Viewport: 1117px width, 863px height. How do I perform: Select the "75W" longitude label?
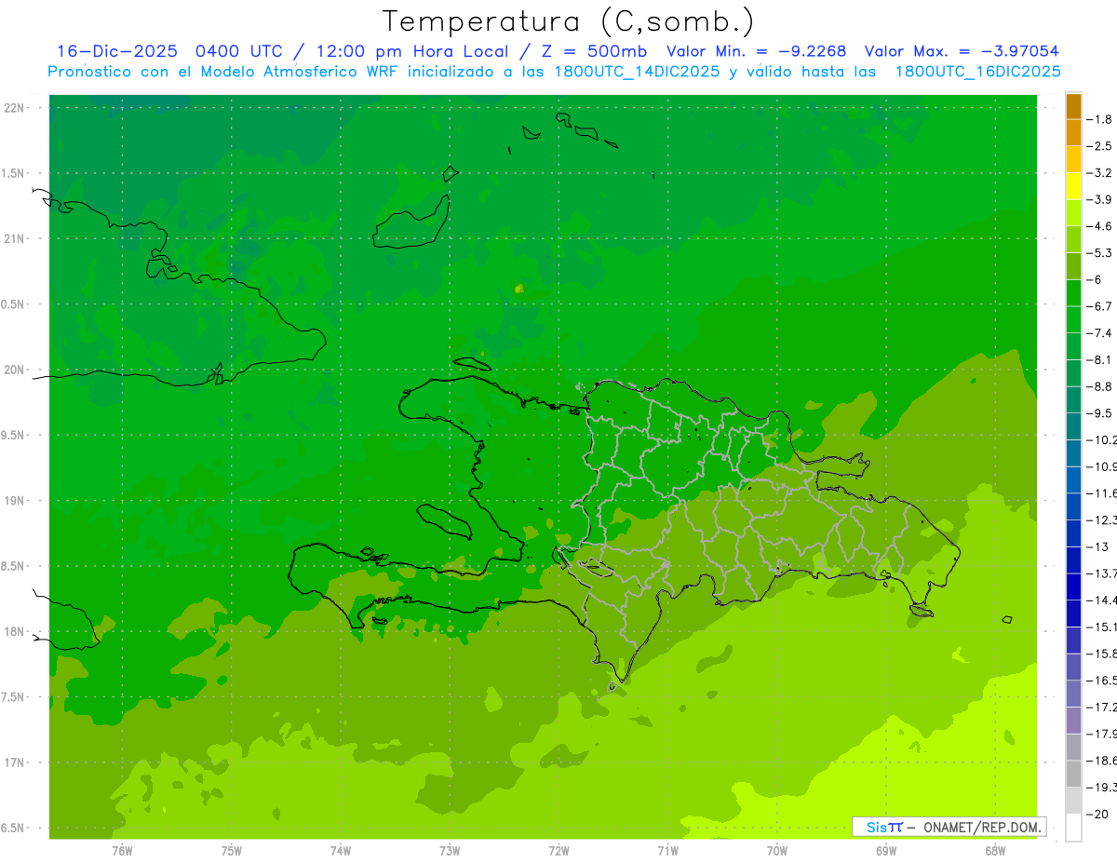point(231,851)
